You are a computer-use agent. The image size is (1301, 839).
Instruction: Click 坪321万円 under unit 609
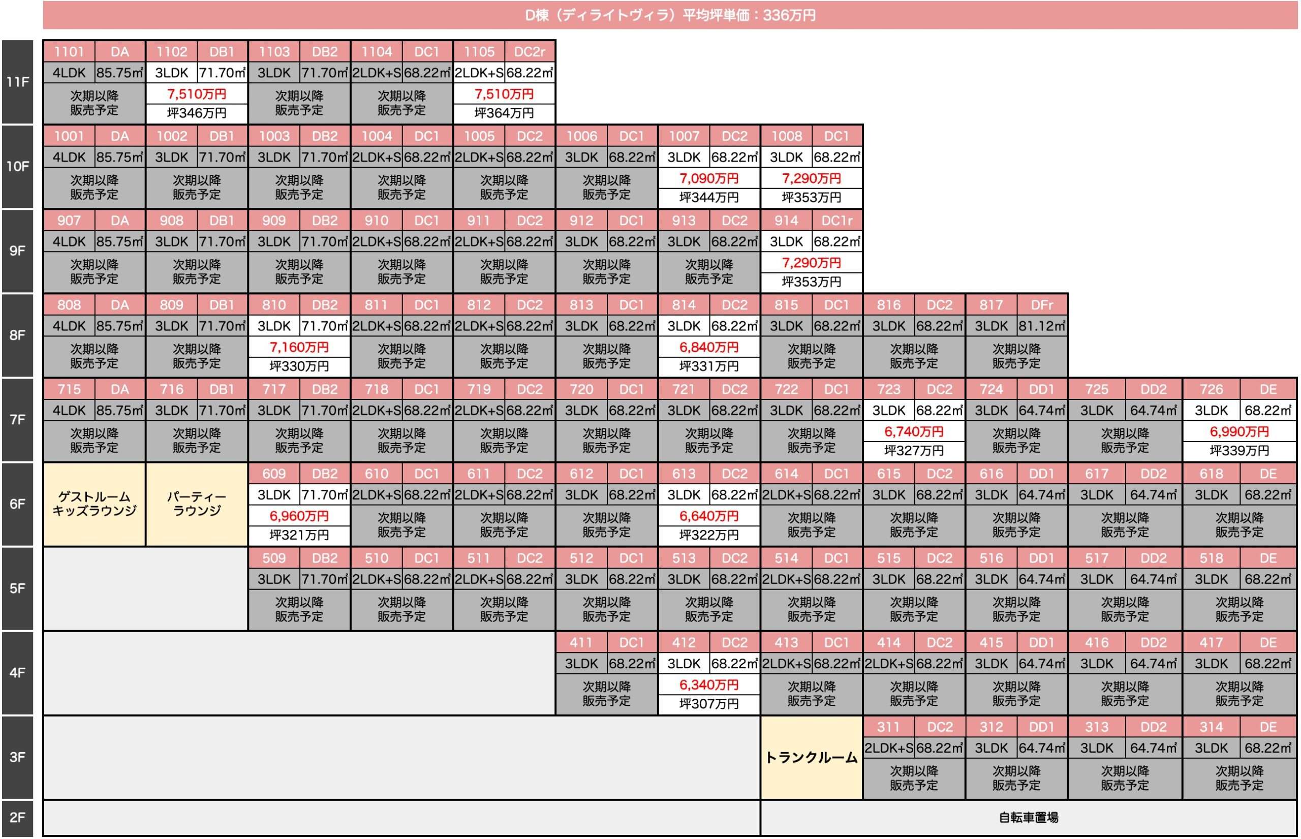(299, 536)
